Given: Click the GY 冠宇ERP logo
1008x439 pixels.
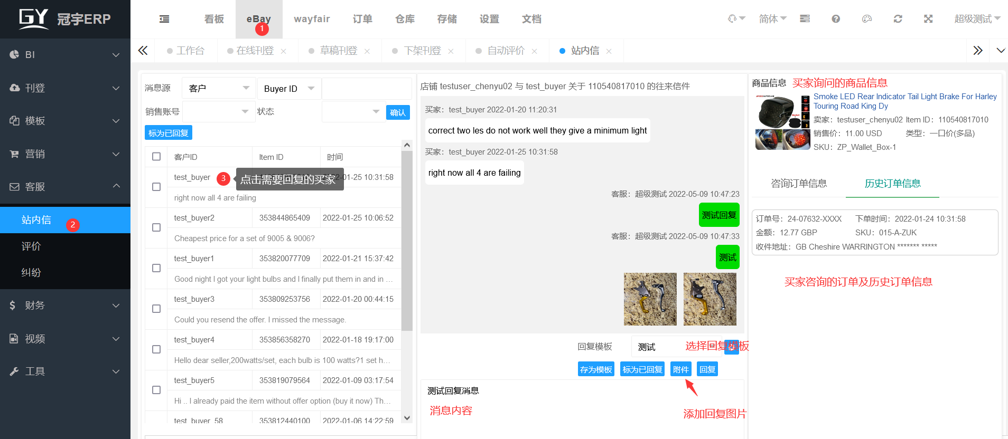Looking at the screenshot, I should pyautogui.click(x=64, y=19).
